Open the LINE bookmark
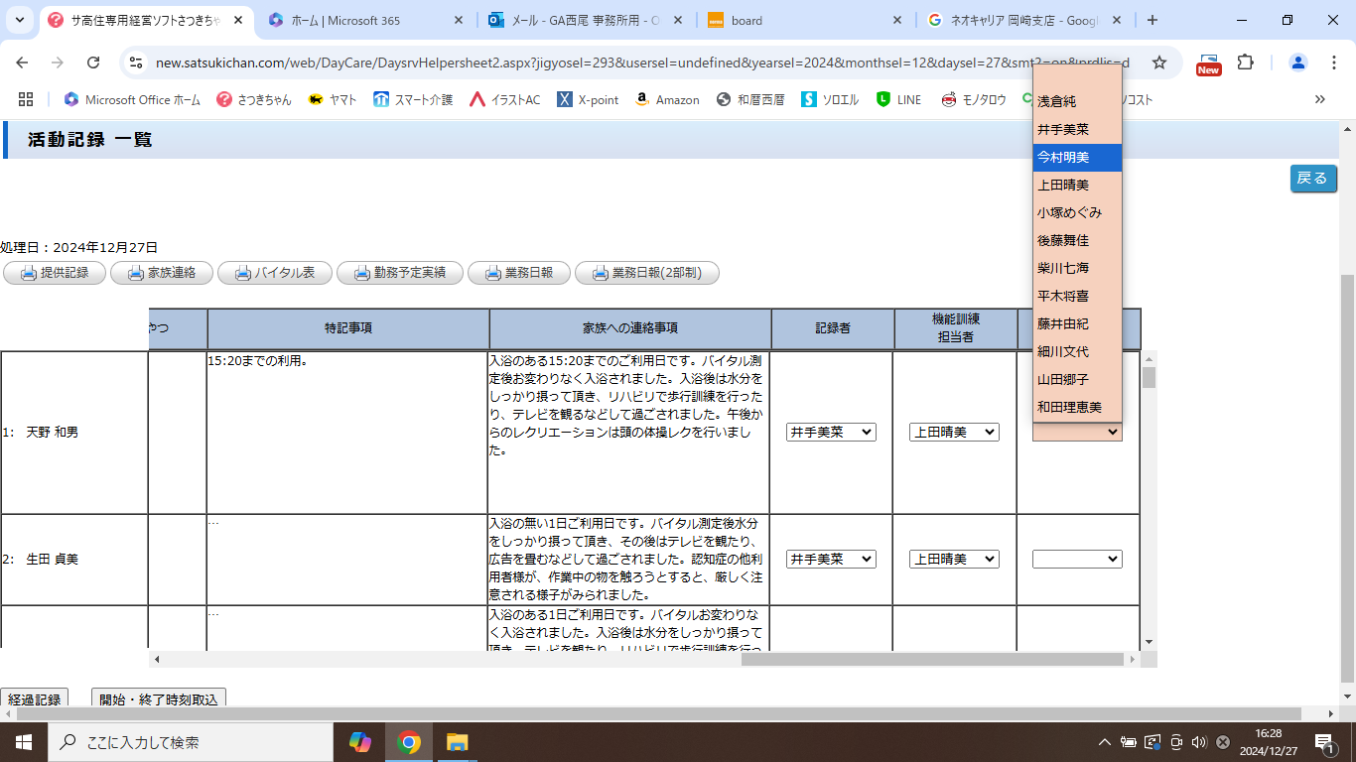Viewport: 1356px width, 762px height. pyautogui.click(x=898, y=99)
